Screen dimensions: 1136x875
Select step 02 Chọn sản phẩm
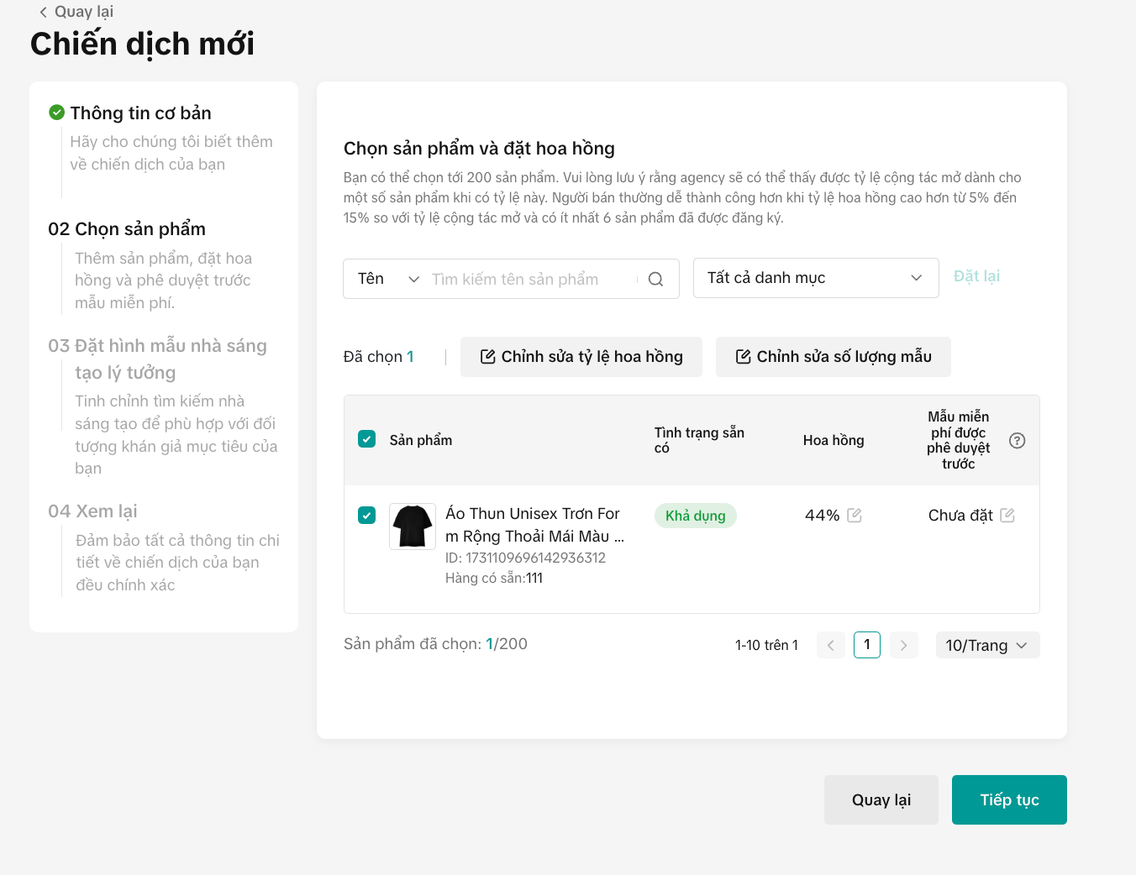127,229
